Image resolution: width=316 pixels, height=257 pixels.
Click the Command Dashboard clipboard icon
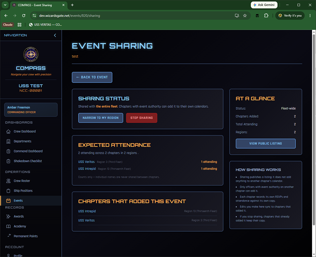click(8, 151)
